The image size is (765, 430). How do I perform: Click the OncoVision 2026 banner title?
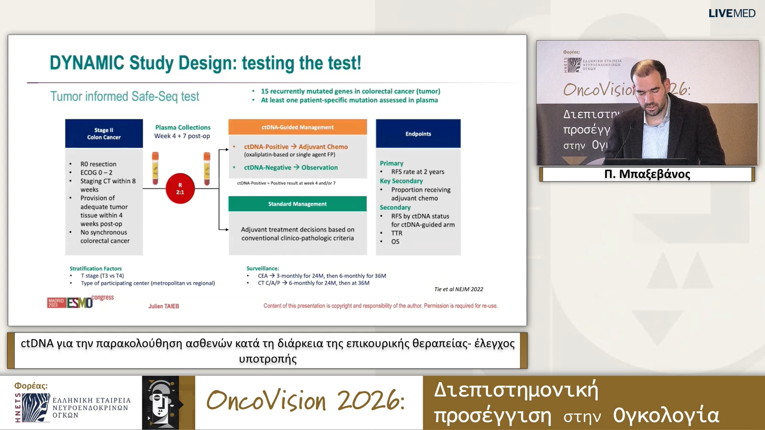click(306, 401)
